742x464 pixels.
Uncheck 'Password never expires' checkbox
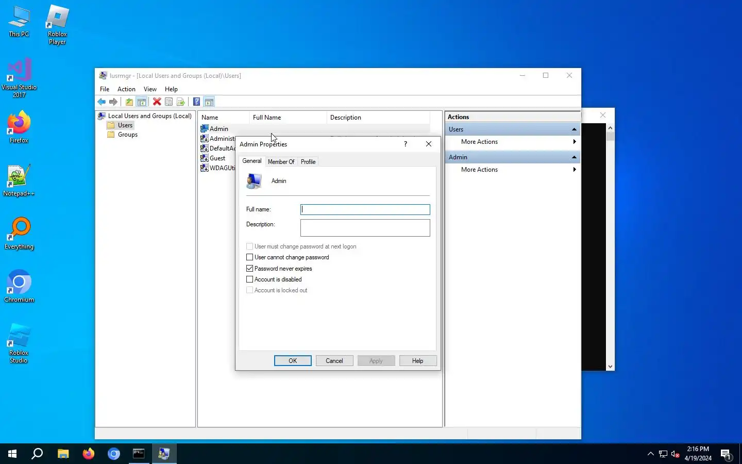250,269
